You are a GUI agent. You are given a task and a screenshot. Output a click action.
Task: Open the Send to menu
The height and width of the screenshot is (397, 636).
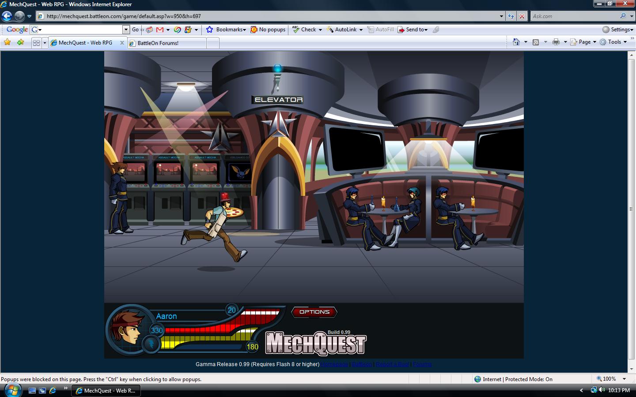point(413,30)
